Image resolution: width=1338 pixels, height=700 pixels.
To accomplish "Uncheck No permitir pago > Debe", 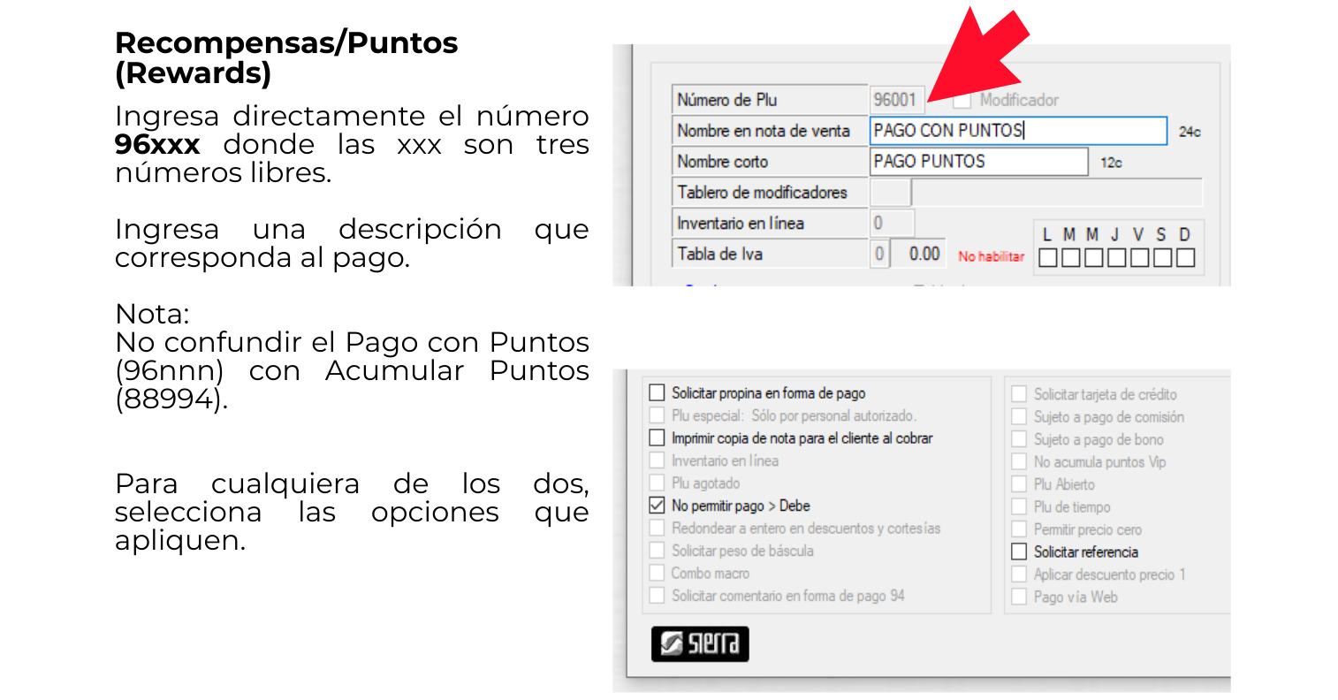I will [657, 506].
